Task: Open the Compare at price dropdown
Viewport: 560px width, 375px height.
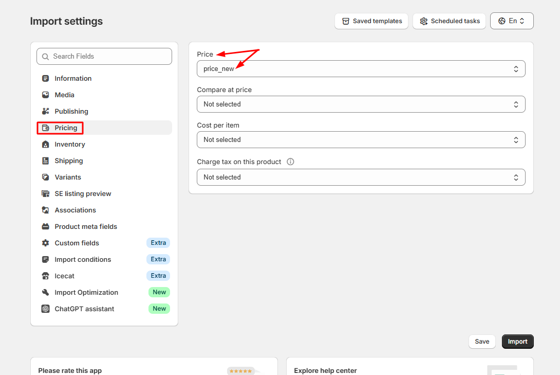Action: 361,104
